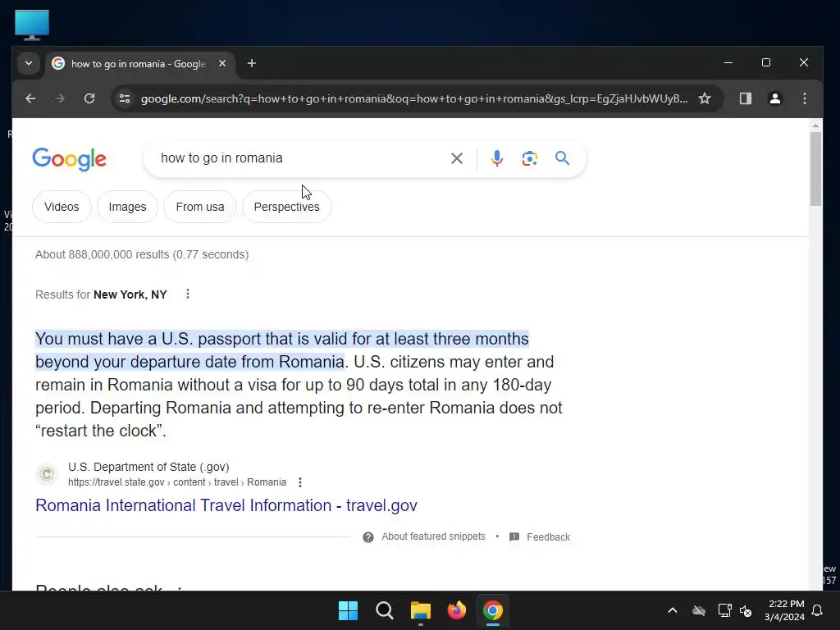Screen dimensions: 840x630
Task: Open Windows taskbar Search
Action: tap(384, 610)
